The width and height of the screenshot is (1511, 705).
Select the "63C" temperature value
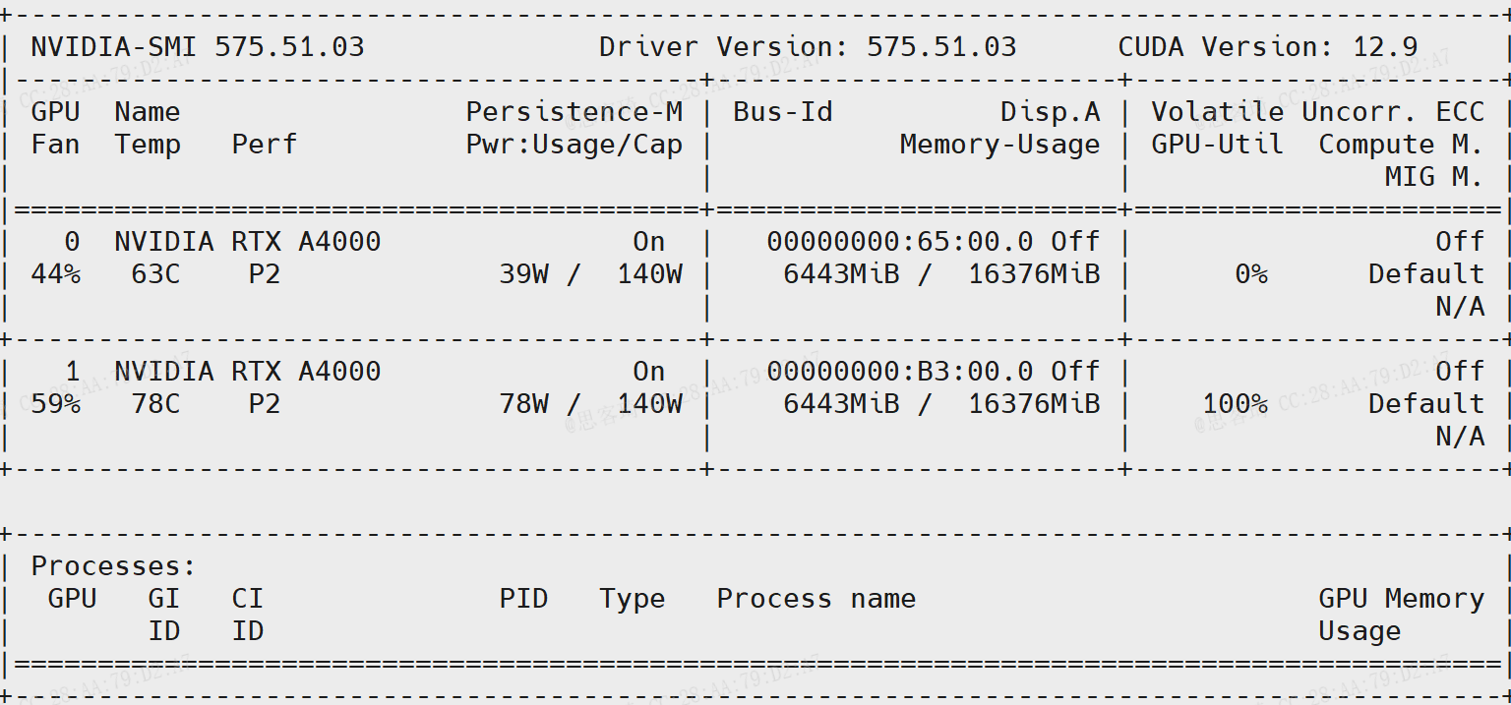point(155,274)
